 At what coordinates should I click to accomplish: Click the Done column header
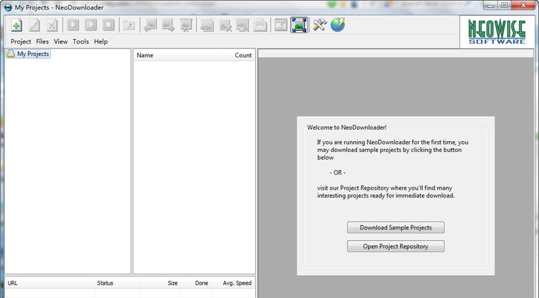click(x=196, y=283)
